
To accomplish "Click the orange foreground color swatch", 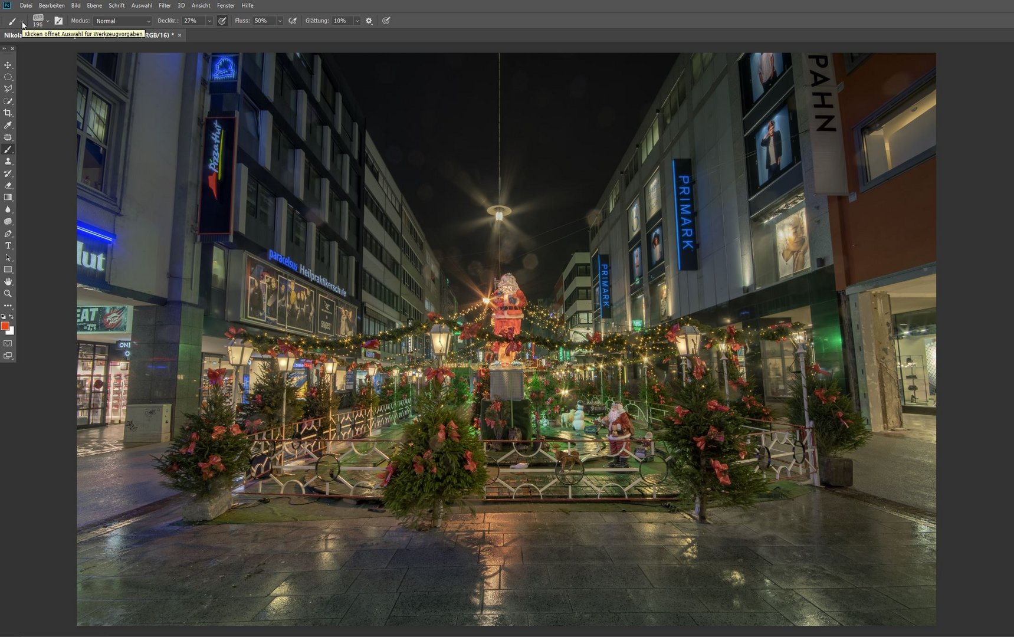I will [x=5, y=326].
